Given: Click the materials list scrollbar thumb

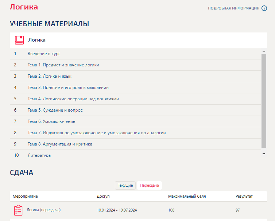Looking at the screenshot, I should (264, 101).
